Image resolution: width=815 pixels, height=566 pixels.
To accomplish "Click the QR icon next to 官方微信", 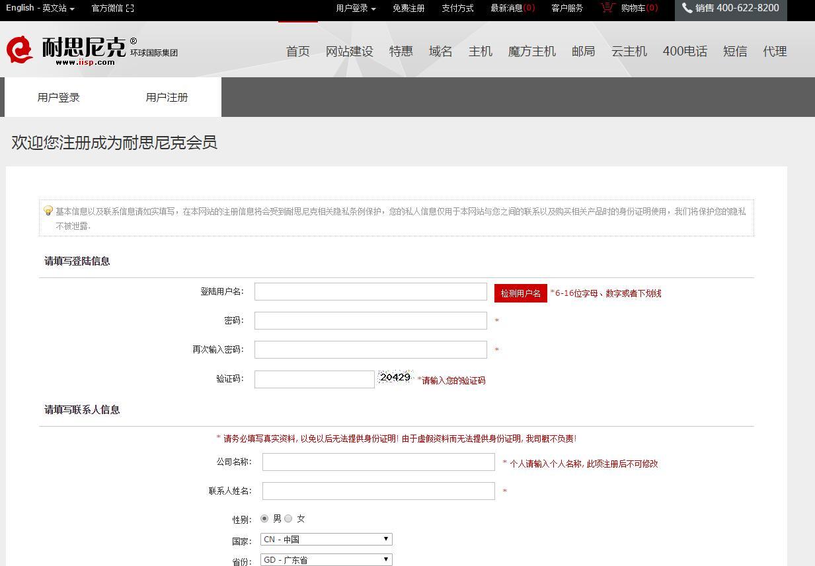I will (x=130, y=8).
